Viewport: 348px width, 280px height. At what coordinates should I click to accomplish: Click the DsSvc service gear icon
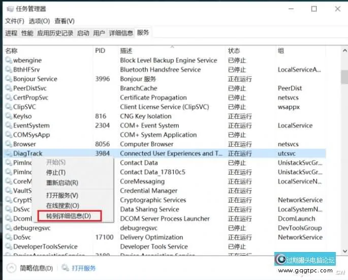pyautogui.click(x=9, y=209)
